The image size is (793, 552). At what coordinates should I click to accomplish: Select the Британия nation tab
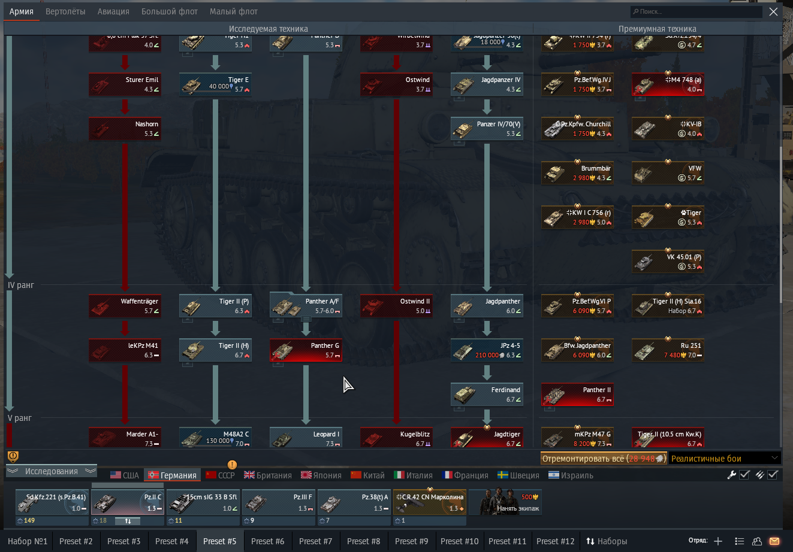pyautogui.click(x=267, y=475)
